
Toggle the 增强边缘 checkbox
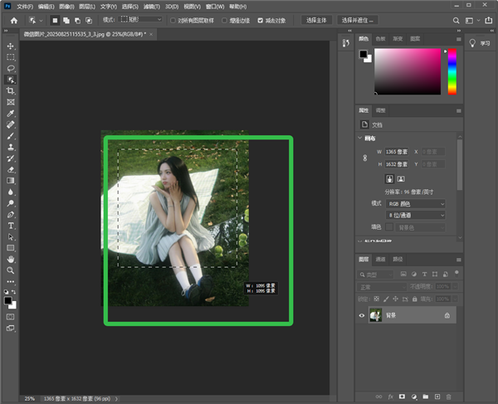224,19
